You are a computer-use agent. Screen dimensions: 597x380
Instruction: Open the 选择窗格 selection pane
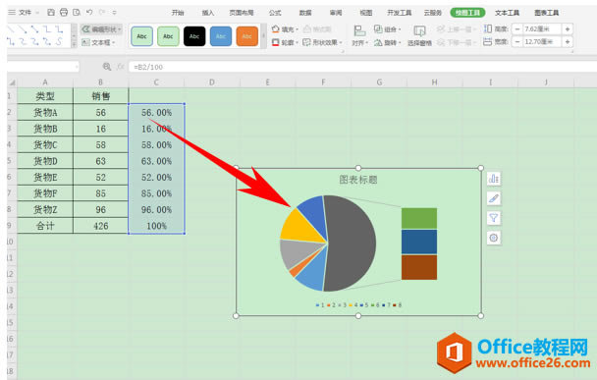click(419, 35)
